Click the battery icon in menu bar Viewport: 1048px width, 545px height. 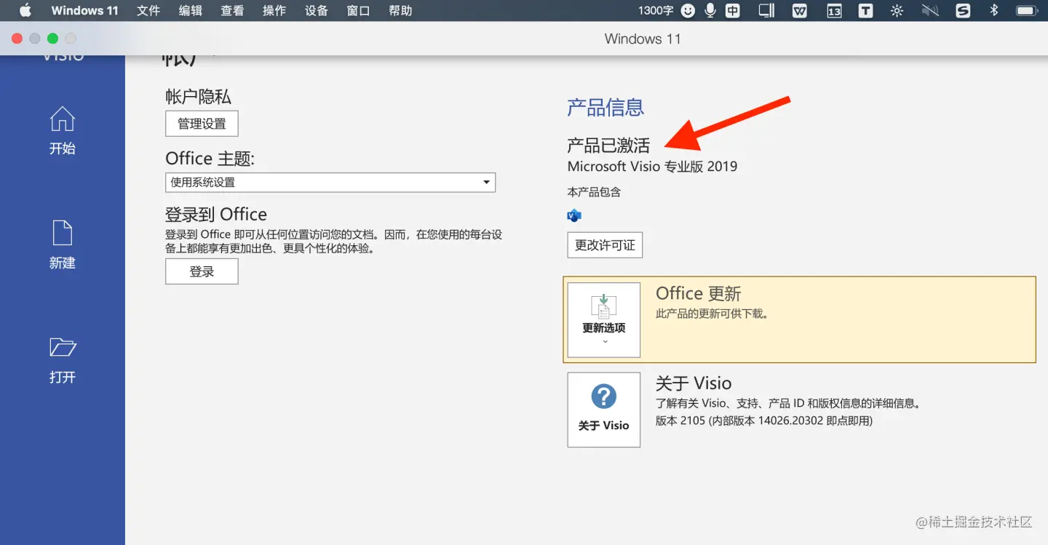[x=1026, y=11]
